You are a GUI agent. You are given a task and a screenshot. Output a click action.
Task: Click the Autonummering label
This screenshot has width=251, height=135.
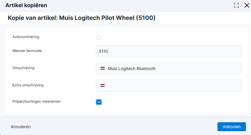[26, 37]
